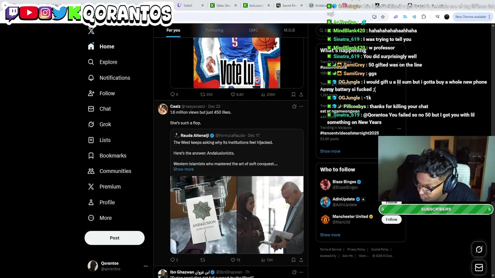Open Privacy Policy link

[356, 249]
